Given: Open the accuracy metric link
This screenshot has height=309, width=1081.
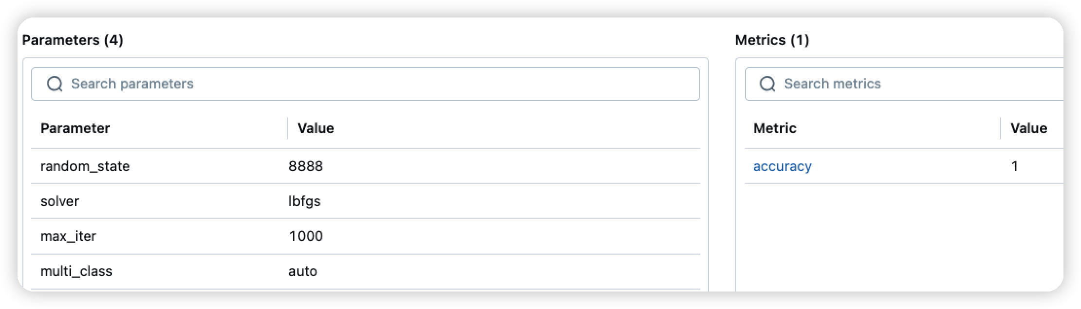Looking at the screenshot, I should 782,167.
